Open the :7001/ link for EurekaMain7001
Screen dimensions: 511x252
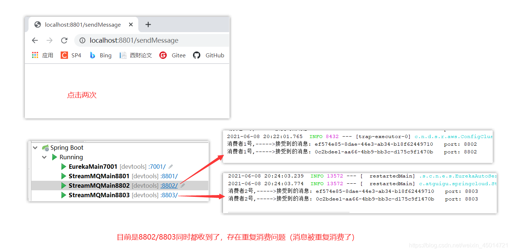157,166
